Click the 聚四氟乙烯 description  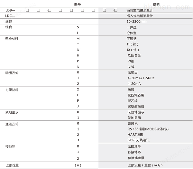point(136,95)
